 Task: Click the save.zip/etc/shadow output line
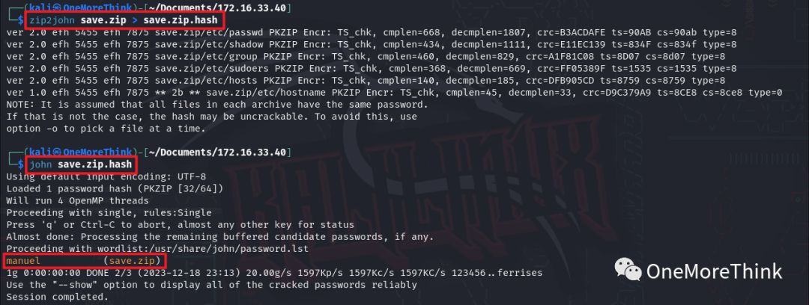click(x=372, y=44)
